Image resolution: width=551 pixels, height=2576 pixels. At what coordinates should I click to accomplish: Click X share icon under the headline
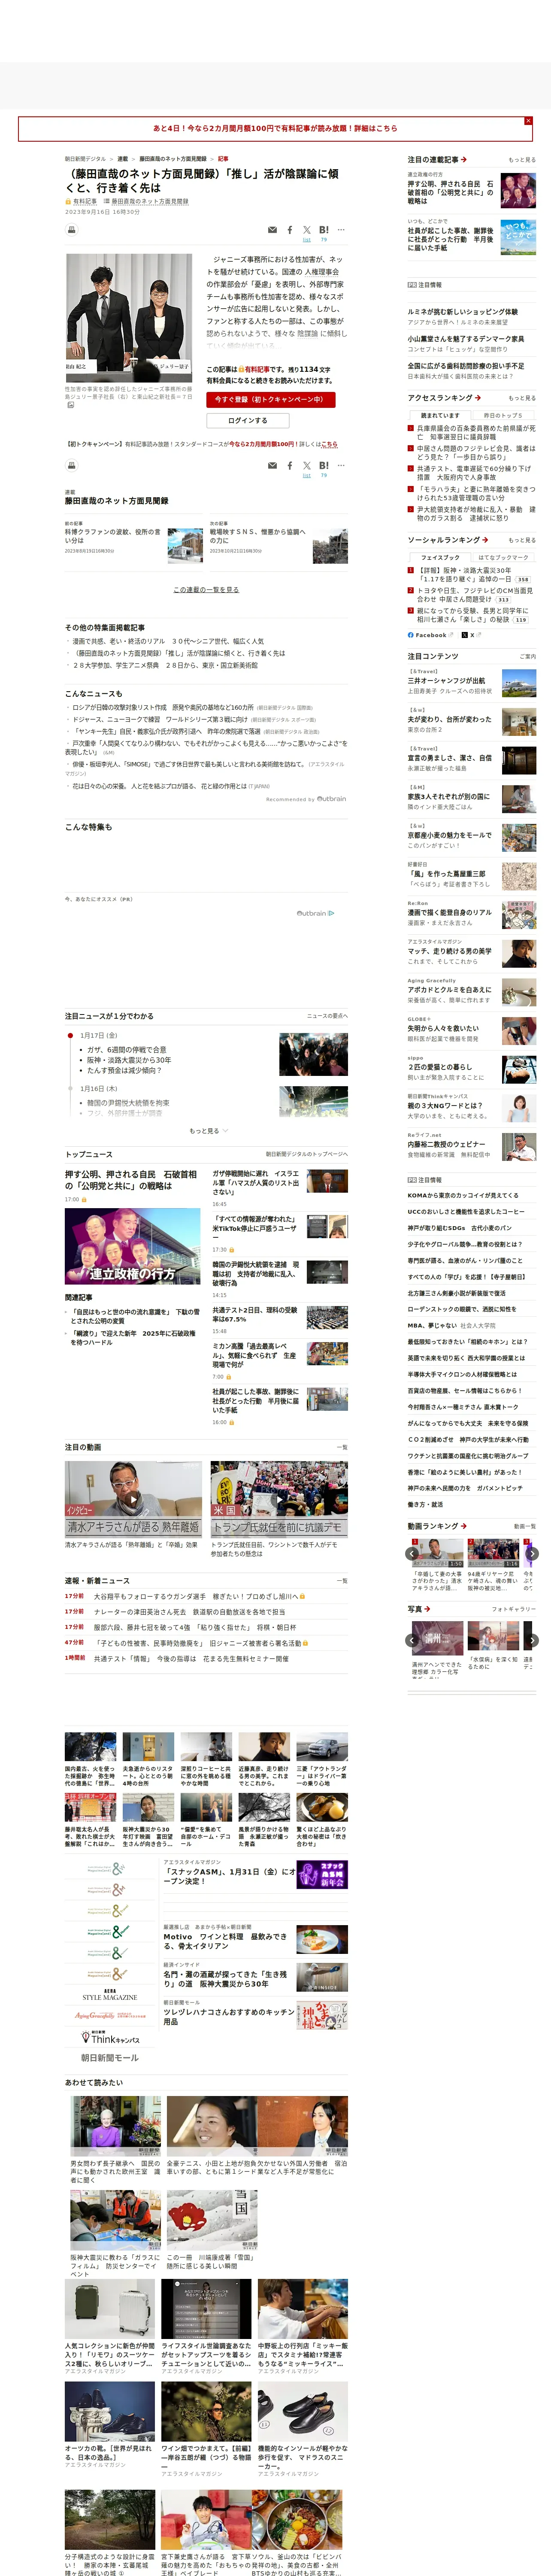tap(307, 230)
